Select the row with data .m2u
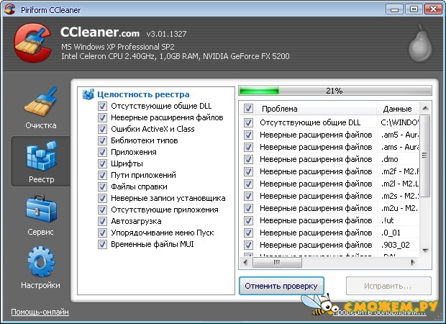The image size is (446, 324). [329, 208]
